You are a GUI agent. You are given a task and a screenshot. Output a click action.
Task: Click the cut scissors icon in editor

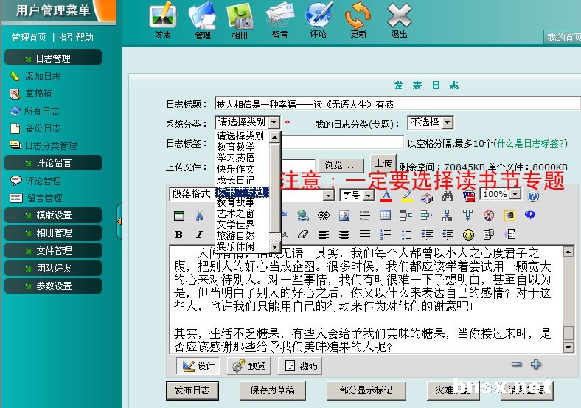[199, 215]
